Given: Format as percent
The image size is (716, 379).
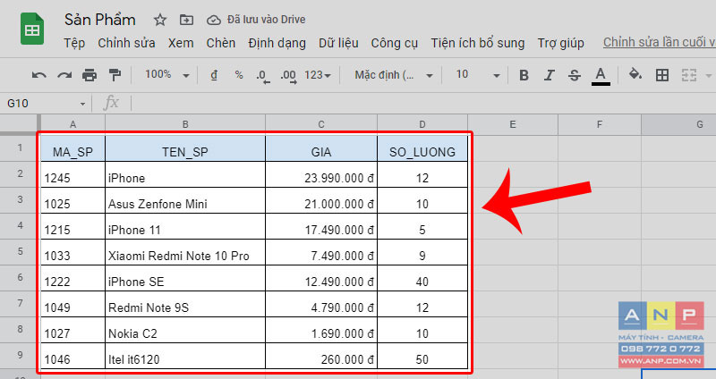Looking at the screenshot, I should (x=239, y=75).
